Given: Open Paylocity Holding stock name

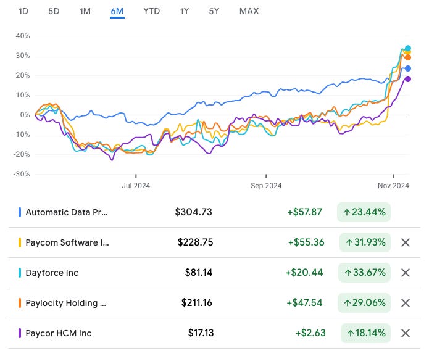Looking at the screenshot, I should click(66, 303).
